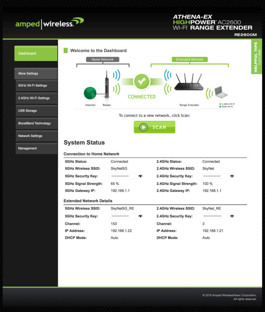Click the extended SSID SkyNet_RE

(x=212, y=209)
